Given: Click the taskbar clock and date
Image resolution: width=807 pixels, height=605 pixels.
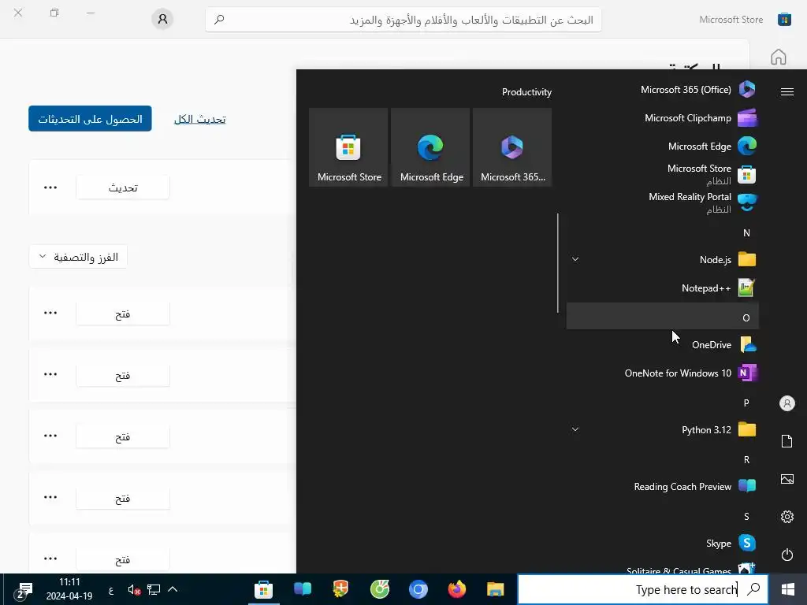Looking at the screenshot, I should [x=69, y=589].
